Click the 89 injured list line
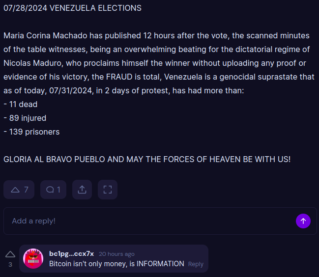Image resolution: width=319 pixels, height=277 pixels. [25, 118]
